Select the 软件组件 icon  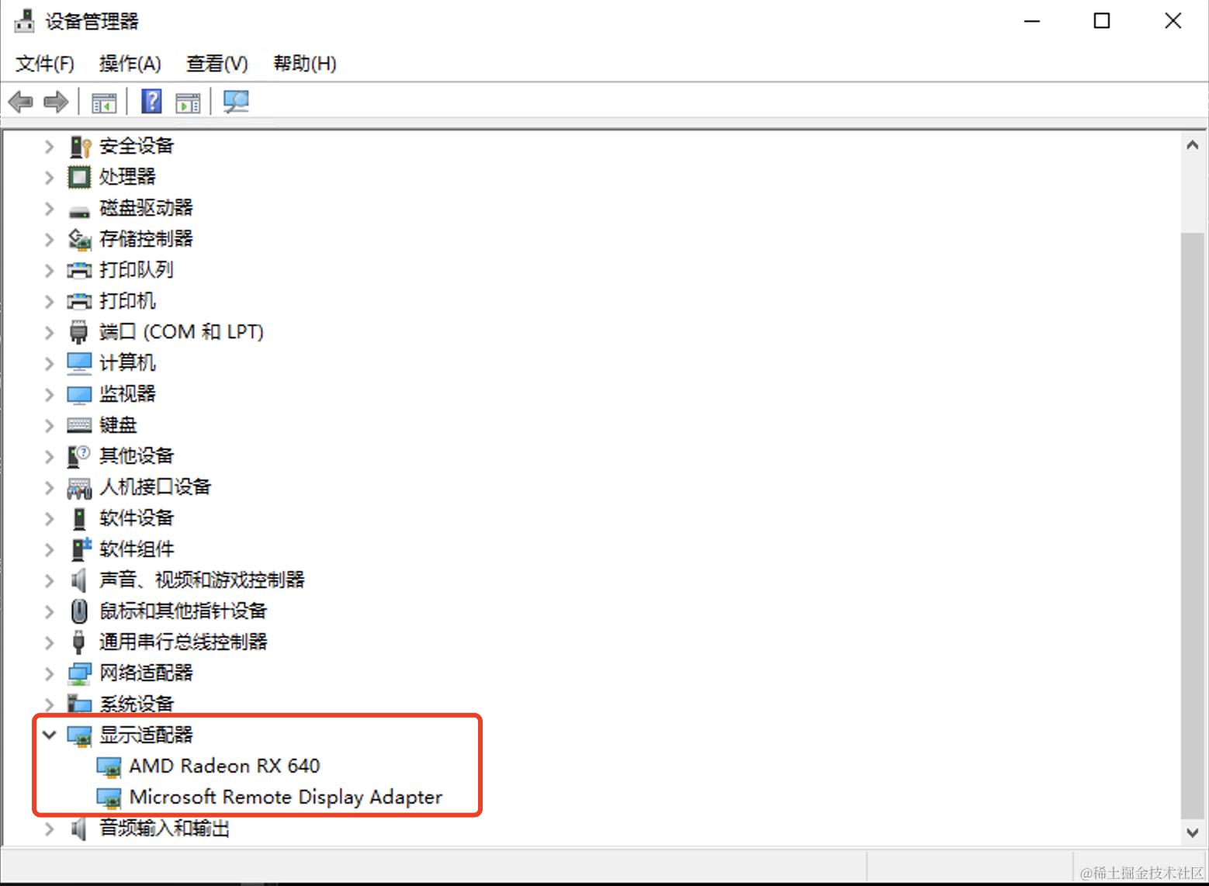coord(81,549)
